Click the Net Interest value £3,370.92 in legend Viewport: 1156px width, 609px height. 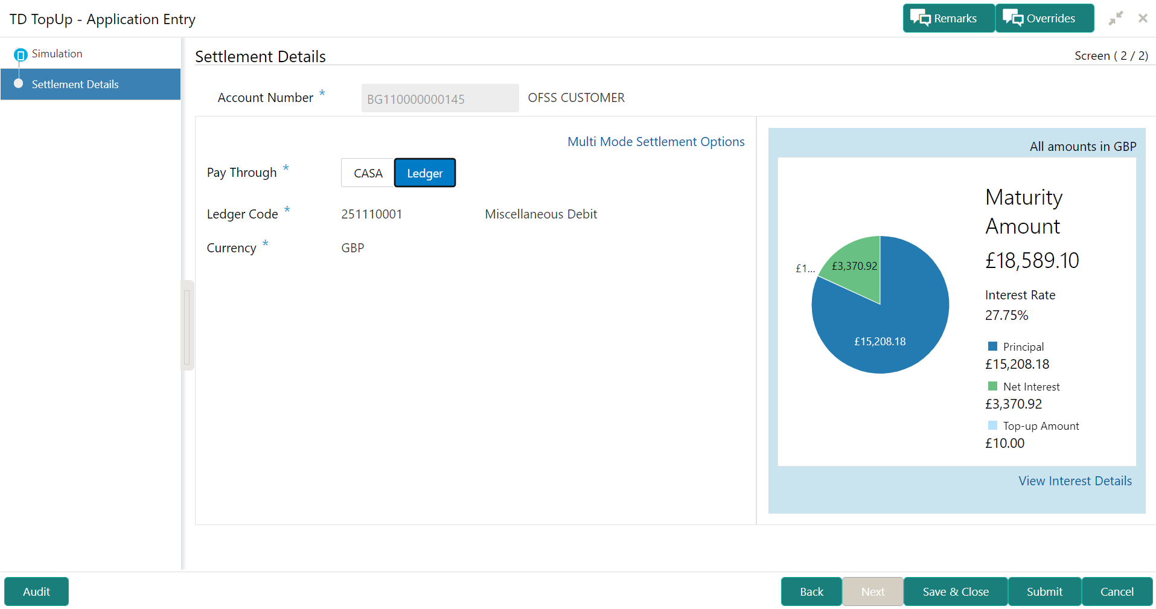click(x=1014, y=404)
